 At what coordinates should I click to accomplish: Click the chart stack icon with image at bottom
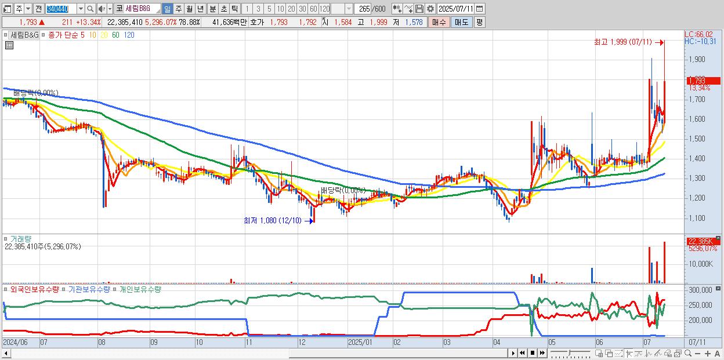678,353
